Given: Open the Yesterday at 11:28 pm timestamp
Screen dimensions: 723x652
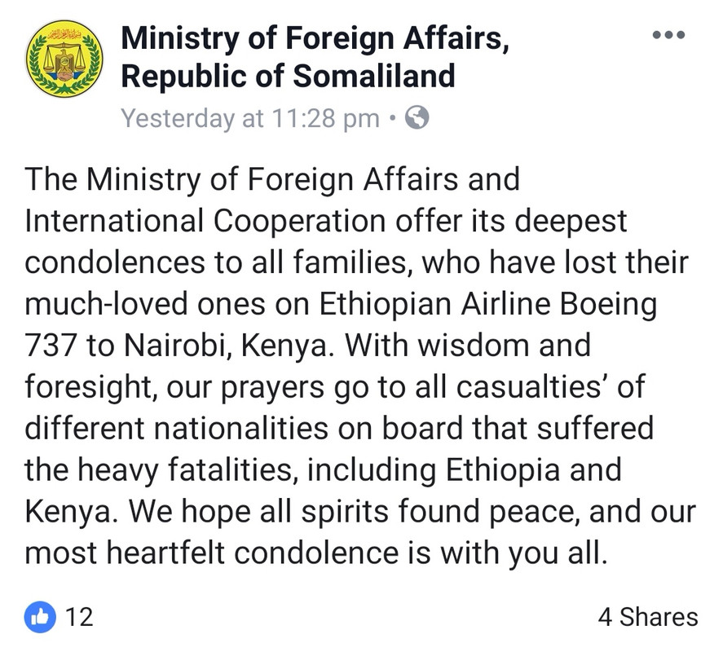Looking at the screenshot, I should (250, 118).
